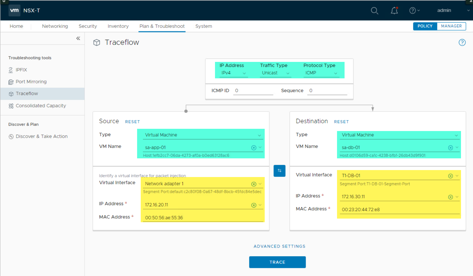473x276 pixels.
Task: Clear the destination IP address 172.16.30.11
Action: [x=450, y=197]
